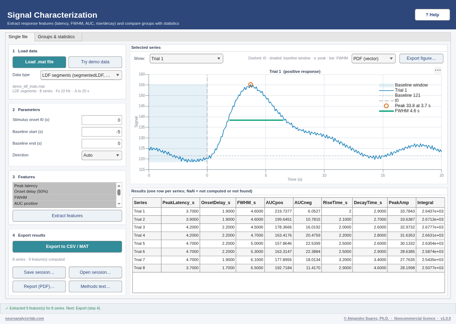Select FWHM in the features list
Screen dimensions: 456x324
click(64, 197)
